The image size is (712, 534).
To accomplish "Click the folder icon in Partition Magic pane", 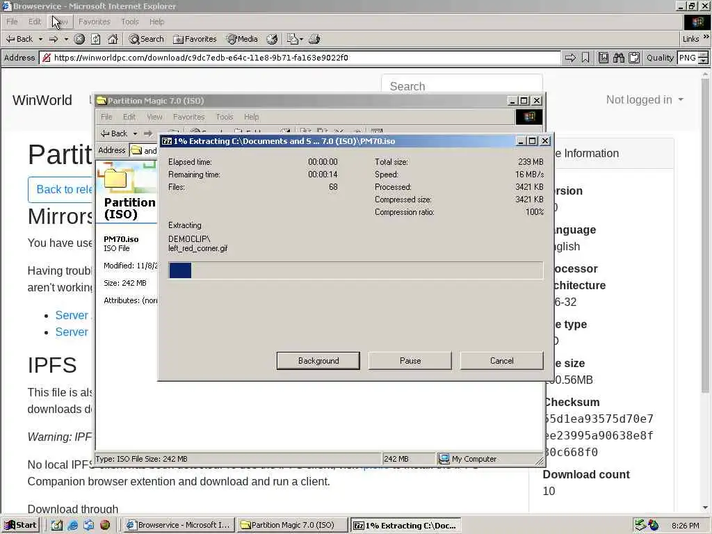I will point(115,179).
